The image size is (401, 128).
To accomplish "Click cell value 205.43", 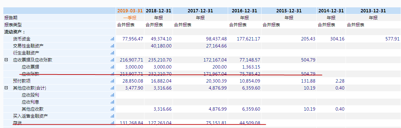I will click(x=308, y=39).
